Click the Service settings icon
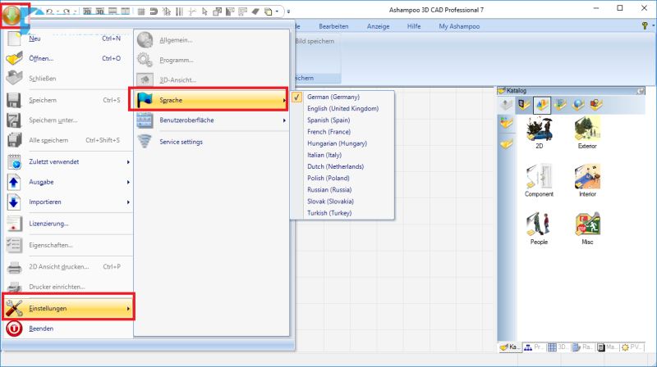The image size is (657, 367). pyautogui.click(x=145, y=142)
